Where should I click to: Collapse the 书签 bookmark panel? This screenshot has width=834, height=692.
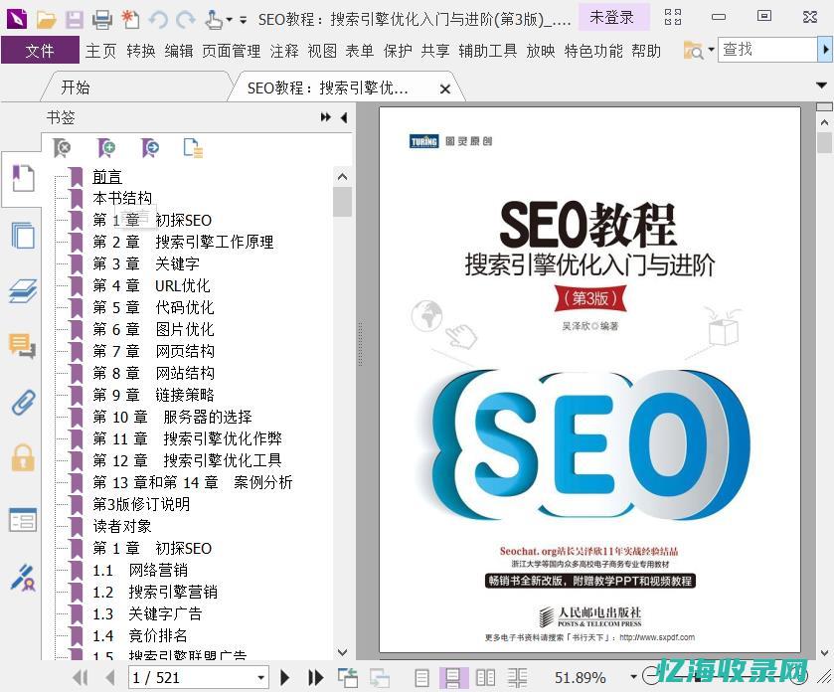(x=343, y=117)
